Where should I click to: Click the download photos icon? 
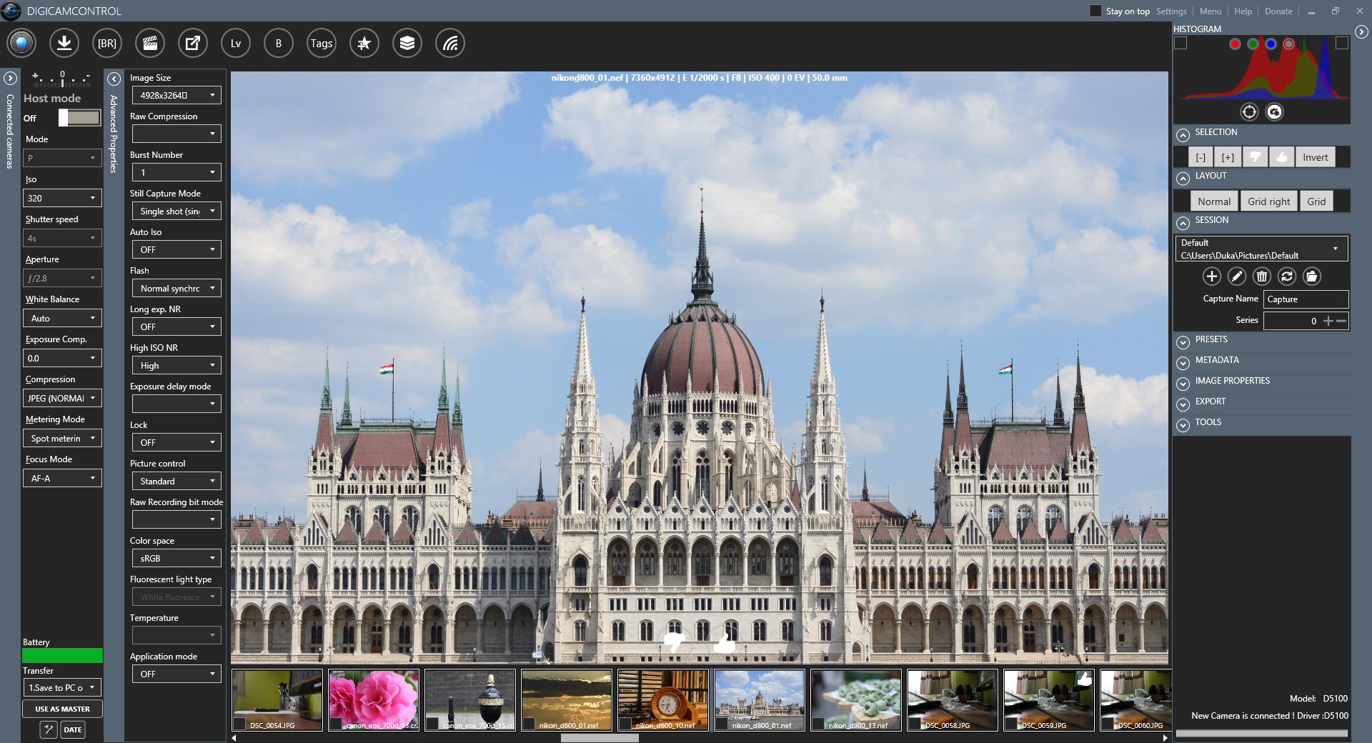[x=64, y=43]
